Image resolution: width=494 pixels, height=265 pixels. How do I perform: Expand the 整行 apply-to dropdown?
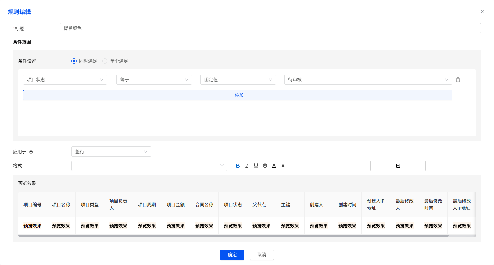coord(111,152)
